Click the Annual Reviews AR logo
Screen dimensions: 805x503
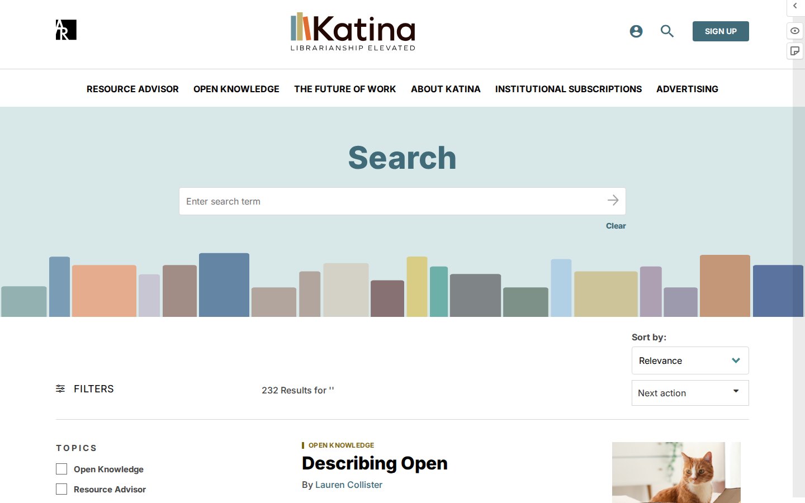[x=66, y=30]
